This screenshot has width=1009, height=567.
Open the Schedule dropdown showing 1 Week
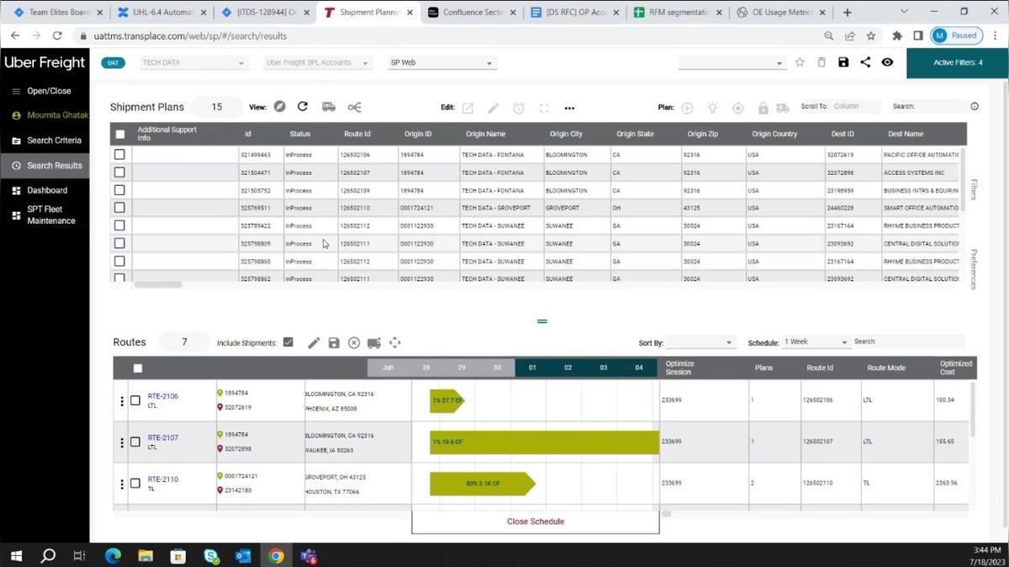point(814,342)
